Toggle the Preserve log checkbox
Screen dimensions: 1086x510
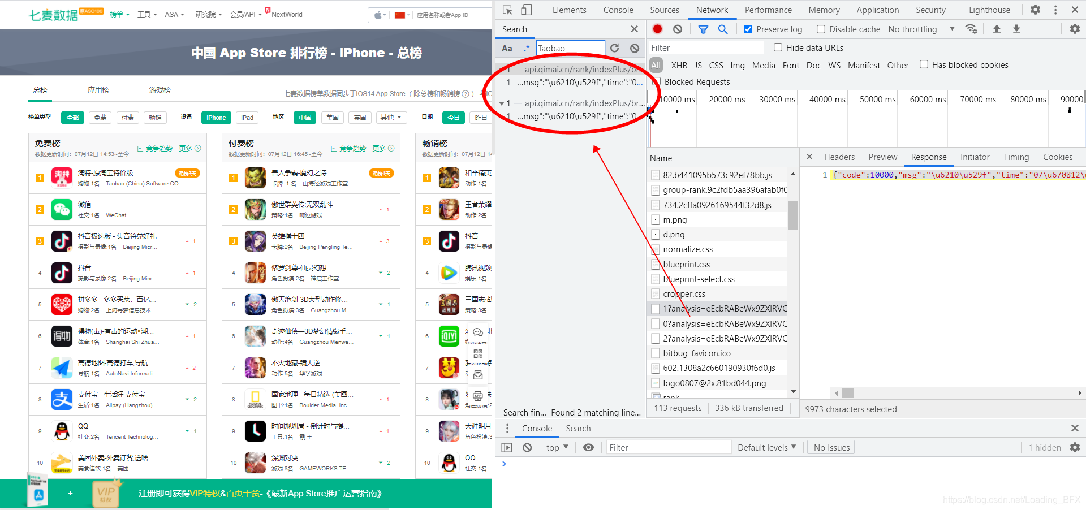[x=748, y=29]
